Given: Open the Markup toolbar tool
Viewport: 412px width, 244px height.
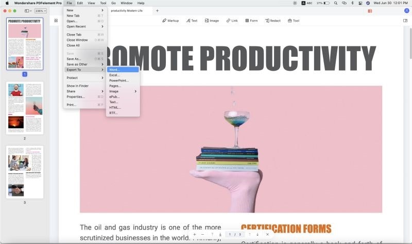Looking at the screenshot, I should click(170, 21).
